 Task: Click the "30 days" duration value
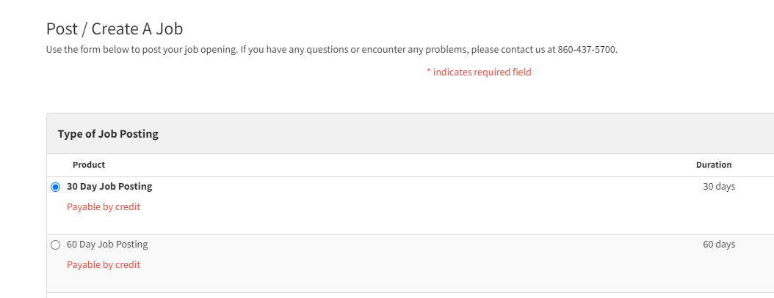(x=718, y=187)
